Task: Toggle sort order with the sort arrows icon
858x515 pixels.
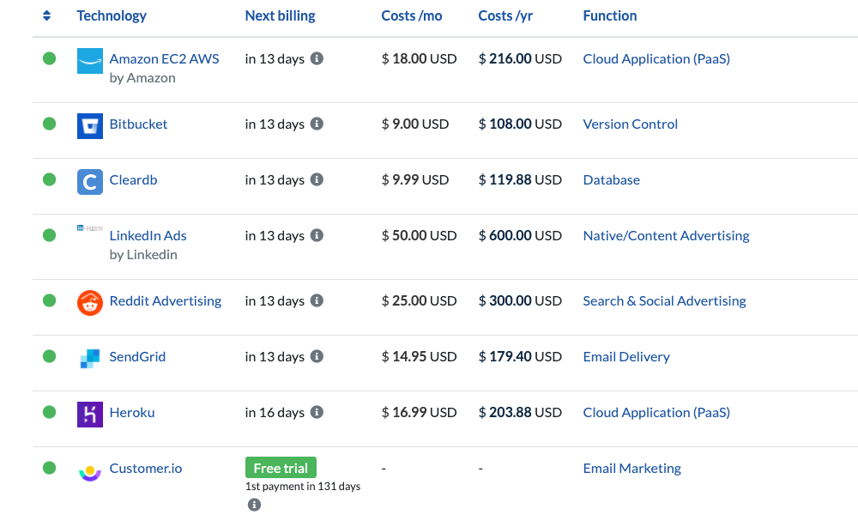Action: [x=46, y=15]
